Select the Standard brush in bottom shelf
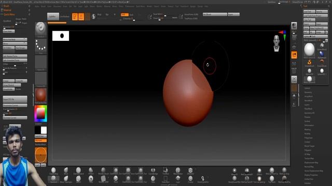 53,179
